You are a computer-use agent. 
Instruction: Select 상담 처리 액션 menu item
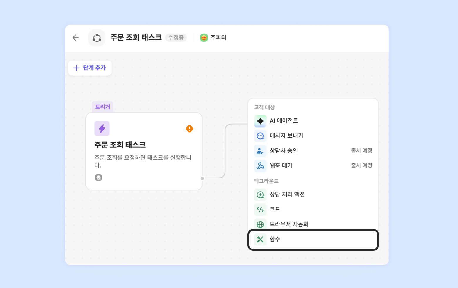tap(287, 194)
